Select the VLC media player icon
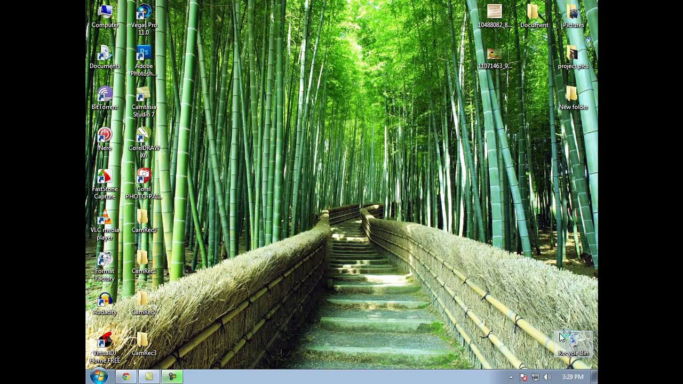 coord(105,226)
